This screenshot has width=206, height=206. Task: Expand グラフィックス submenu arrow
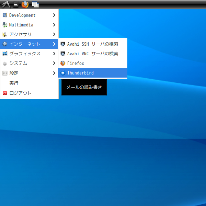pos(54,54)
